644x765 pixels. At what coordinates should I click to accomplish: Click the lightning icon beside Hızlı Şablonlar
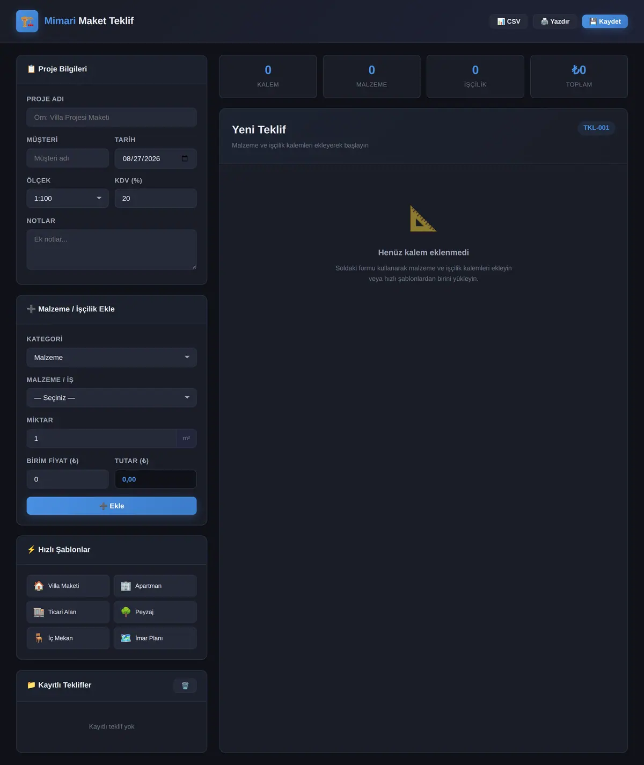pyautogui.click(x=31, y=550)
